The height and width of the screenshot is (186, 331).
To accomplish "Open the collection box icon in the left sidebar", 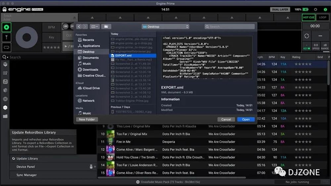I will (5, 64).
